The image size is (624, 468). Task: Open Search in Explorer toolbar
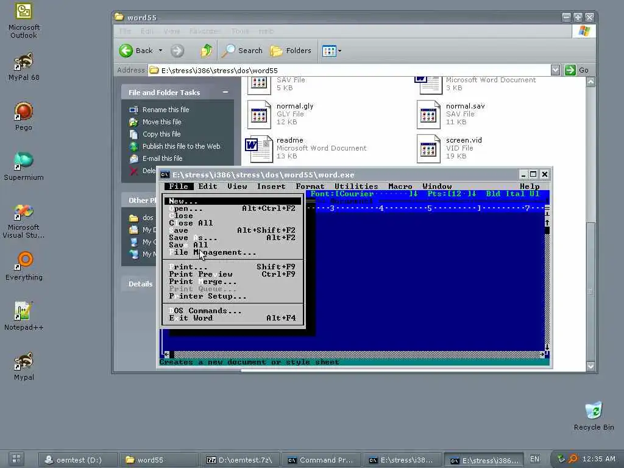242,51
